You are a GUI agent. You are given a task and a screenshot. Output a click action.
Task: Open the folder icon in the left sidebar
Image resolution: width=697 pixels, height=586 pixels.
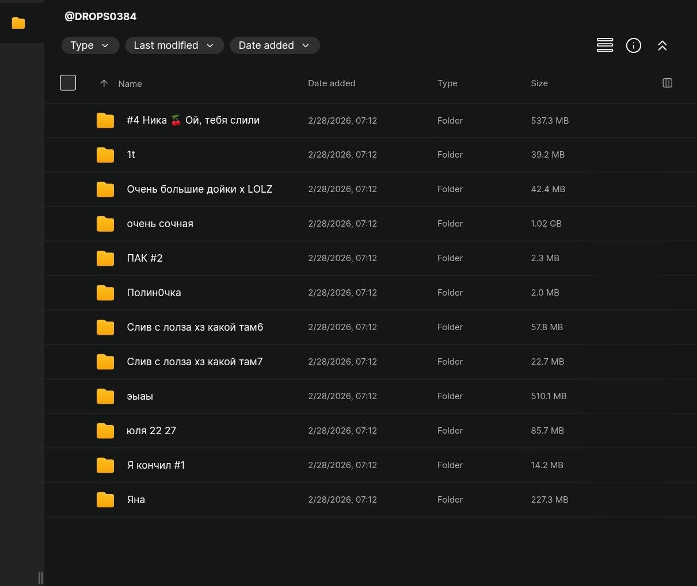pyautogui.click(x=18, y=23)
